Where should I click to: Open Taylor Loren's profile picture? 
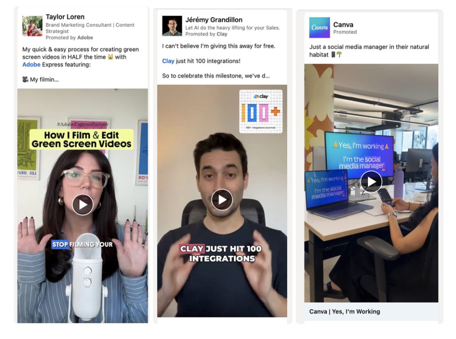[32, 26]
